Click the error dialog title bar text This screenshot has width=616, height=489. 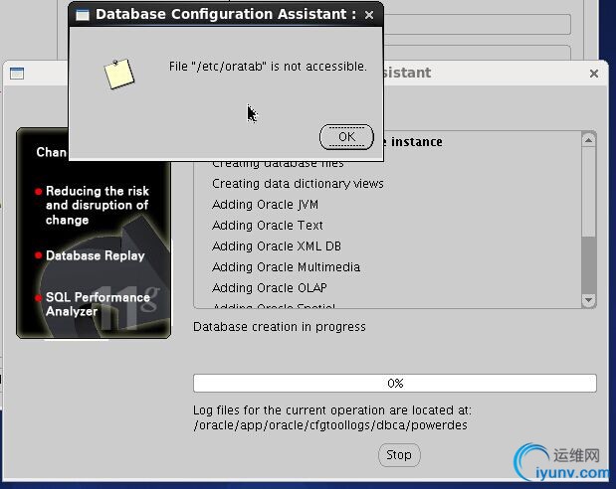click(x=226, y=14)
